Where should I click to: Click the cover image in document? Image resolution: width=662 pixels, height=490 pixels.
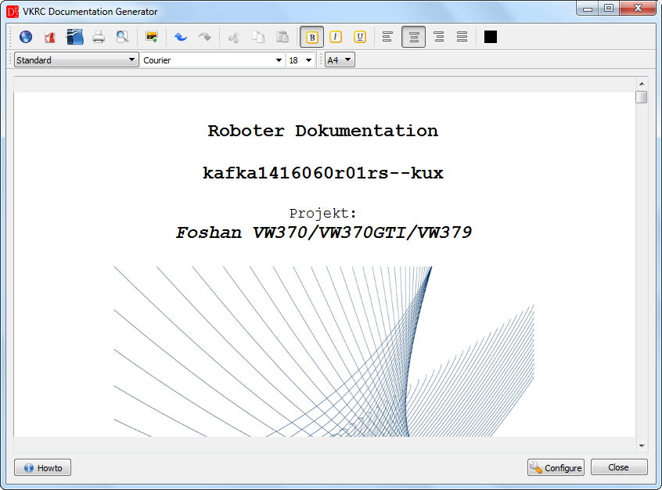coord(324,351)
